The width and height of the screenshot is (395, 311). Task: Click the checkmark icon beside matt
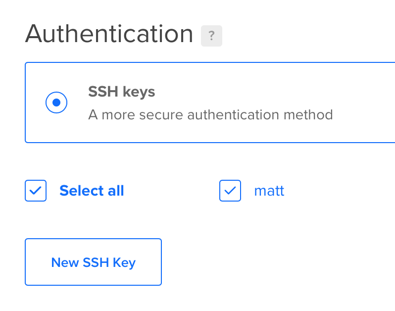click(230, 191)
